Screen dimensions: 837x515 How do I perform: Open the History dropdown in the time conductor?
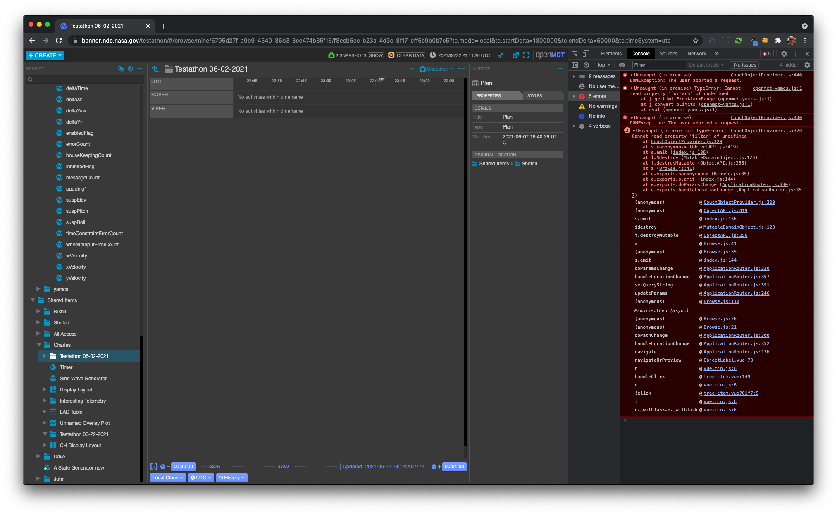tap(231, 478)
